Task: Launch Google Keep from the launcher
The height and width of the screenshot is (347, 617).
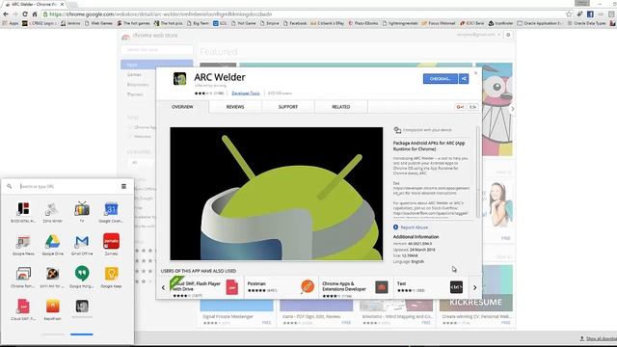Action: point(112,278)
